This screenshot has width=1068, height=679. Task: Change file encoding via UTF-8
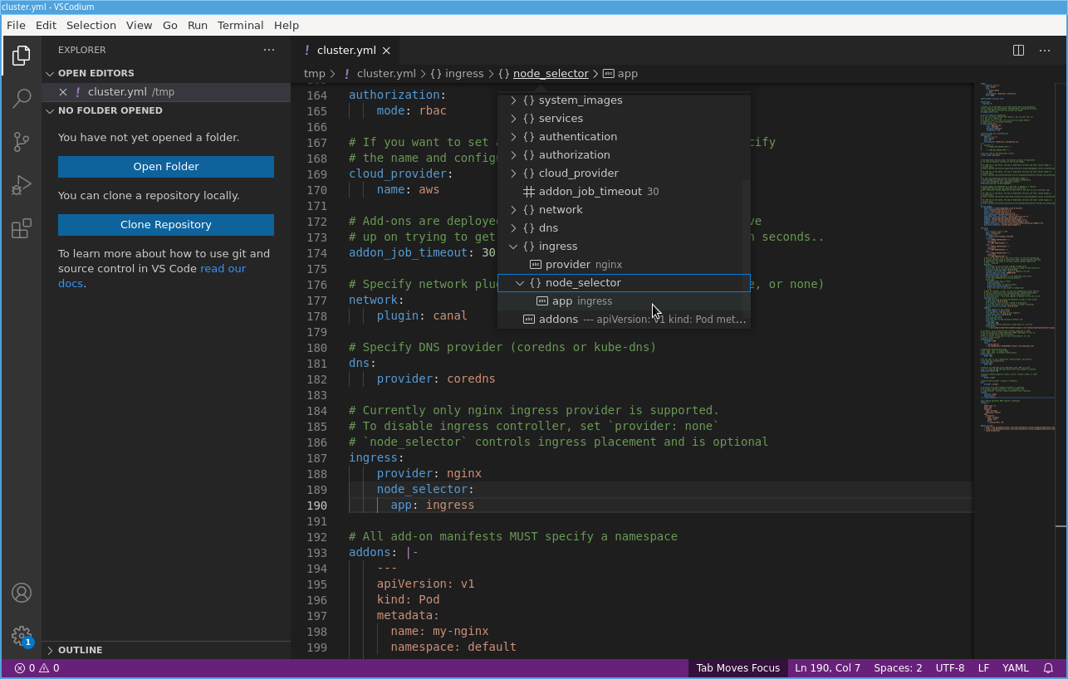(950, 668)
